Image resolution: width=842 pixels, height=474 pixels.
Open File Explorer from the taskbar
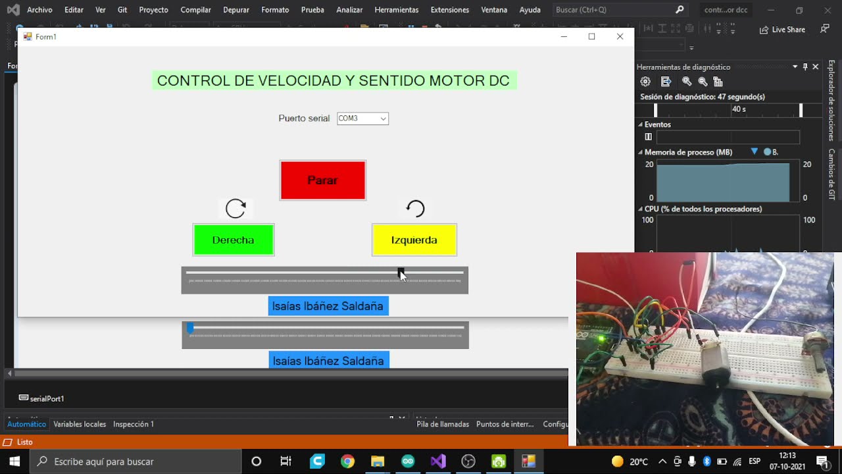coord(378,461)
